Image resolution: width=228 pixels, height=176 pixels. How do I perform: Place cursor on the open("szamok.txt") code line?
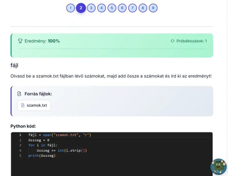pos(60,135)
